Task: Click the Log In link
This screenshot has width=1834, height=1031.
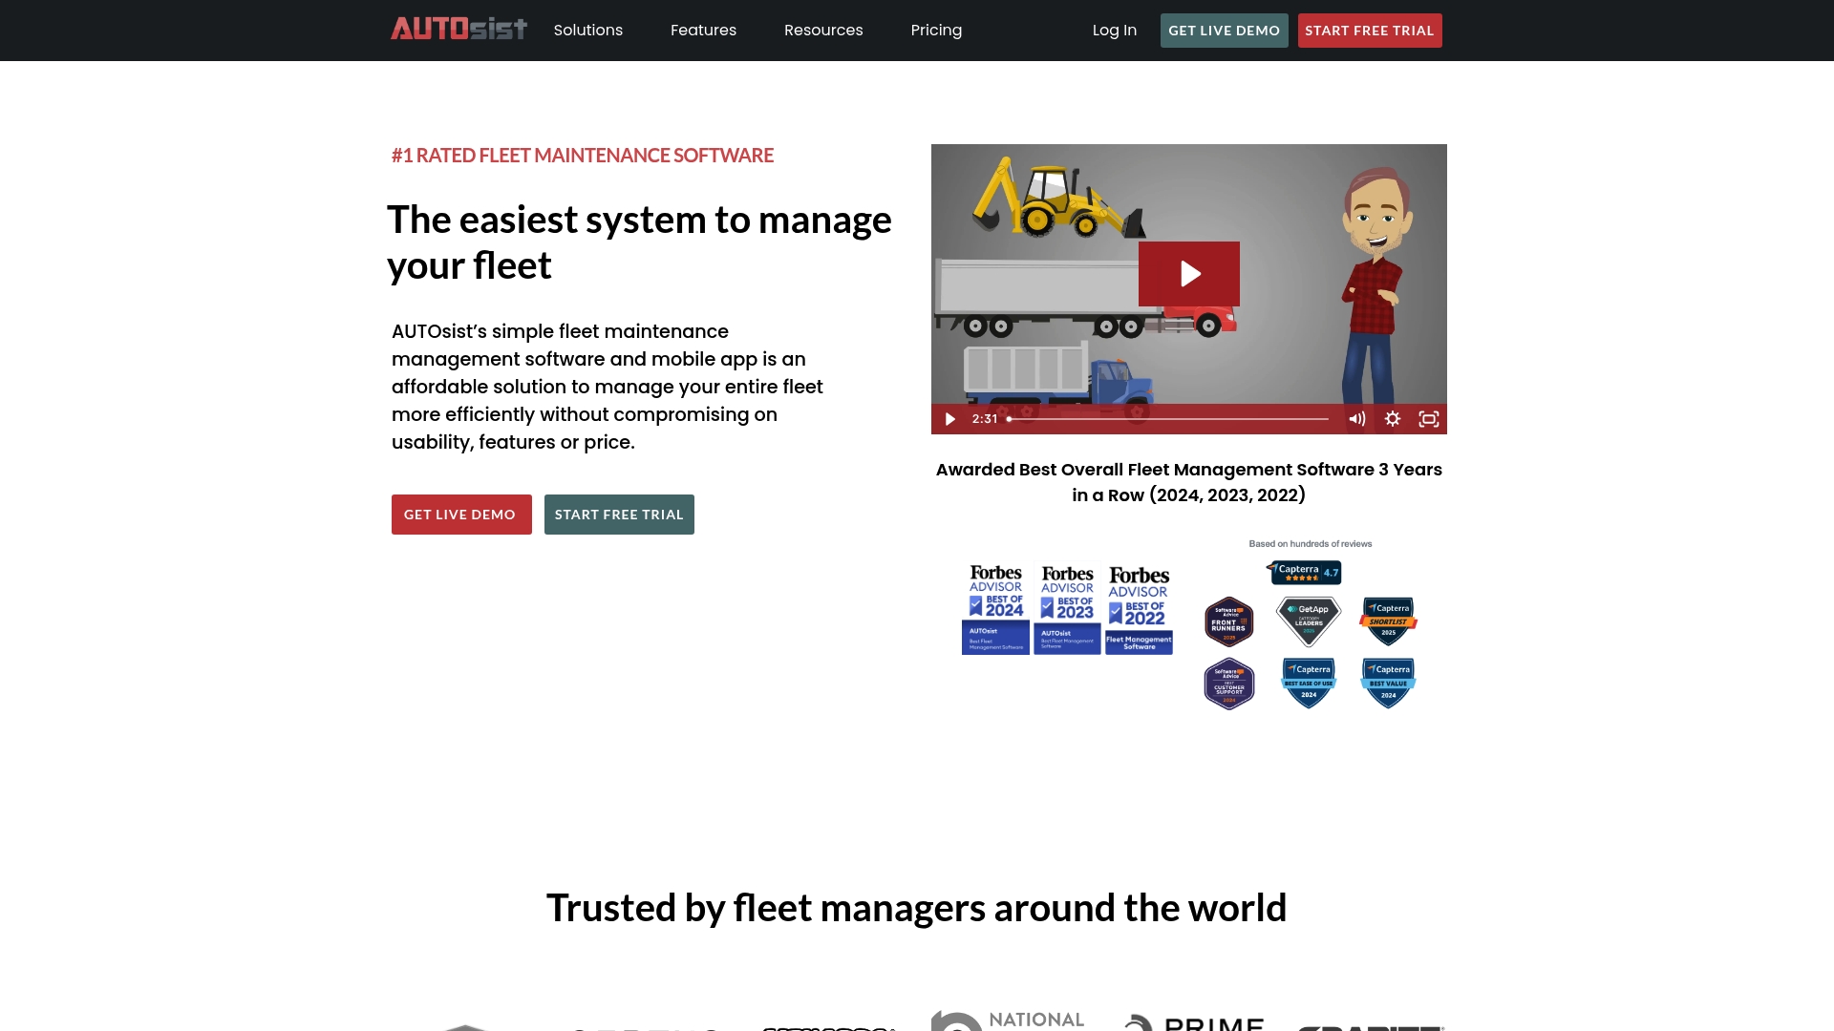Action: [1114, 31]
